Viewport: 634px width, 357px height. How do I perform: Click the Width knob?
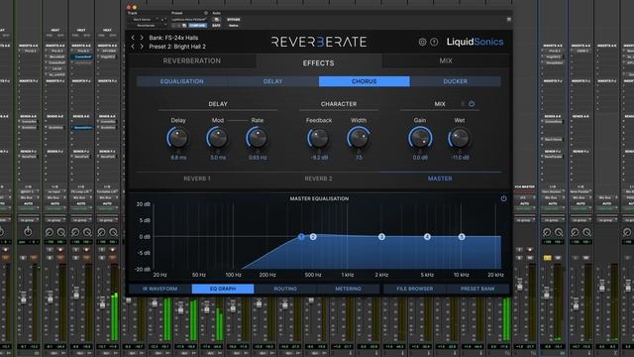click(359, 138)
